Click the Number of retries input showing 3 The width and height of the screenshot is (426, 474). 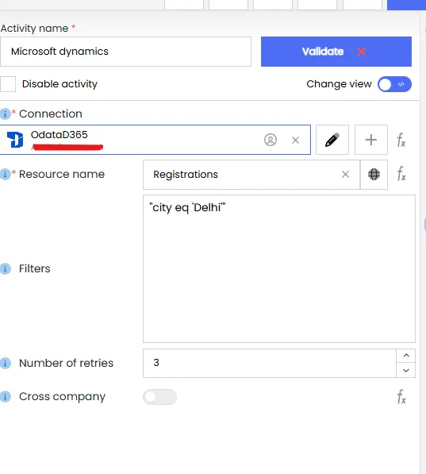270,363
